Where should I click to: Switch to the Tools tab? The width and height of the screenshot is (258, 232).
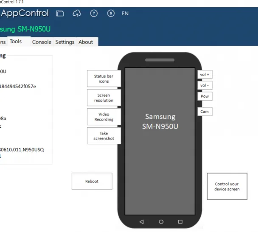click(x=19, y=42)
